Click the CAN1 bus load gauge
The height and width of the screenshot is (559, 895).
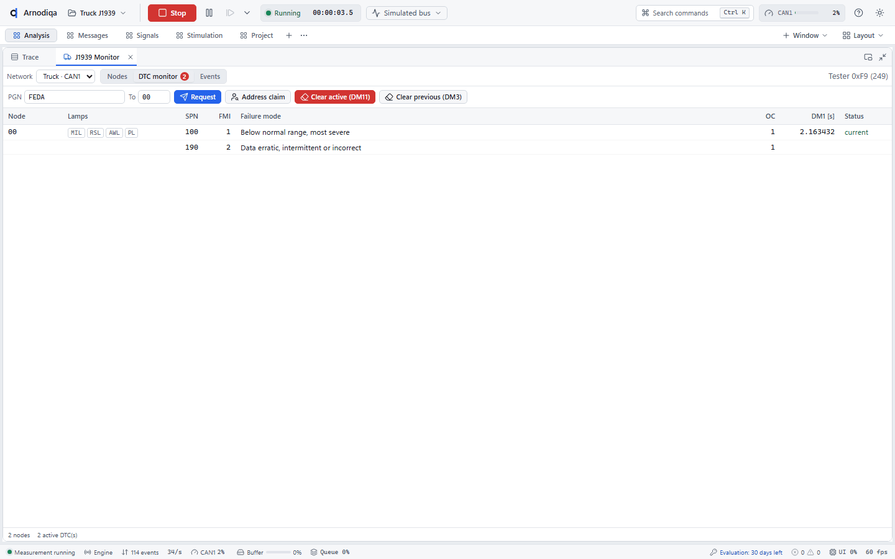tap(802, 13)
